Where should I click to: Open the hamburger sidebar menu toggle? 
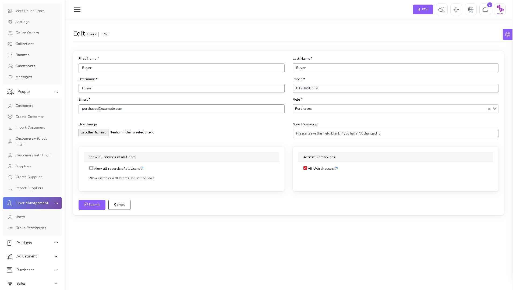(x=77, y=9)
